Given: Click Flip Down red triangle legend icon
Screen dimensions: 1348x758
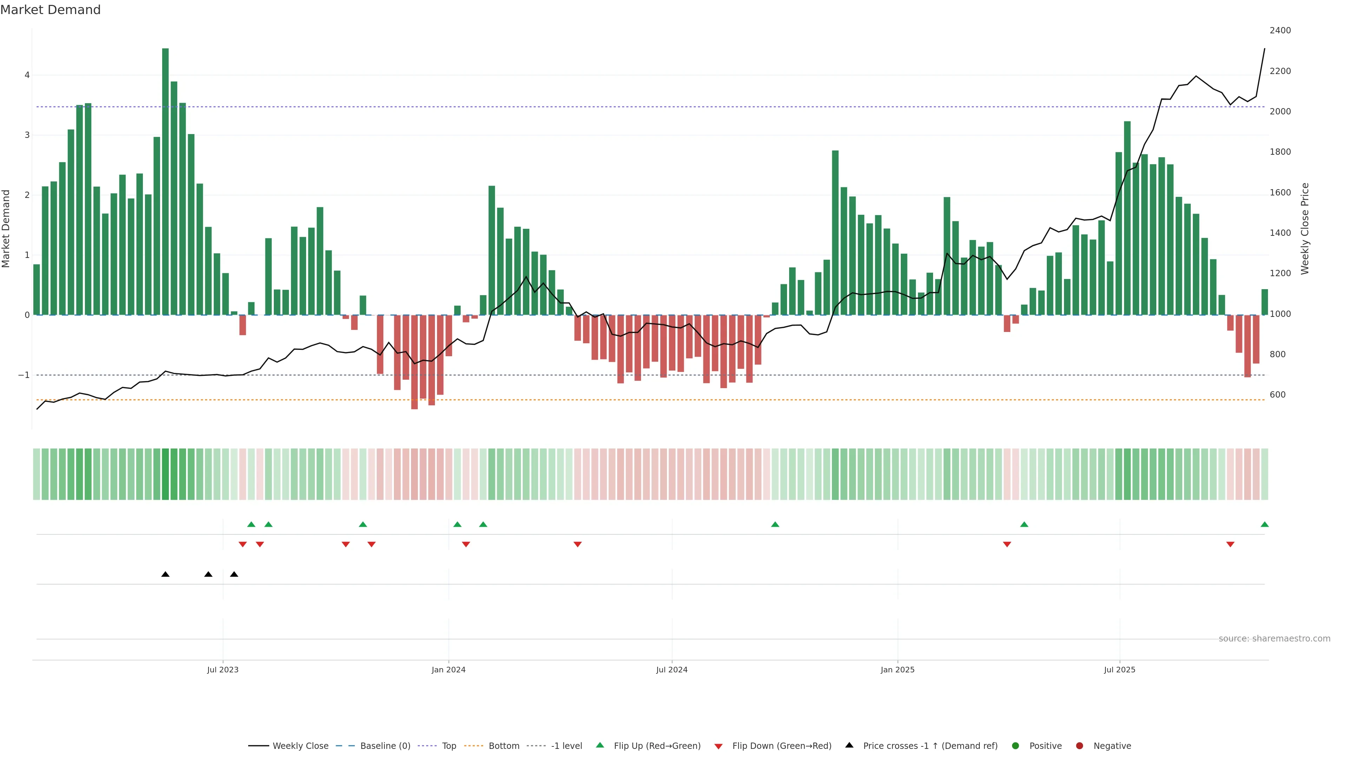Looking at the screenshot, I should coord(719,746).
